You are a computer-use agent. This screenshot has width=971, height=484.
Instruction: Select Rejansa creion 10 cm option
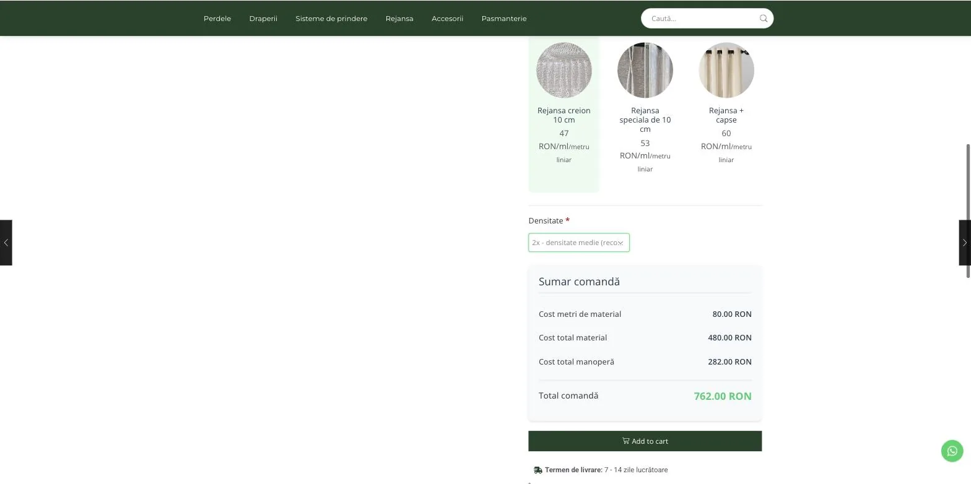[564, 114]
